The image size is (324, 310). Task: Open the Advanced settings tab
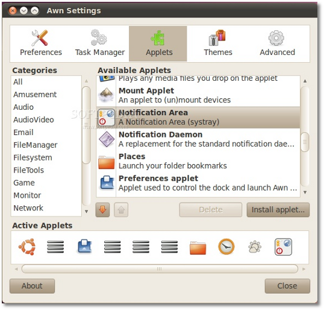click(x=277, y=43)
